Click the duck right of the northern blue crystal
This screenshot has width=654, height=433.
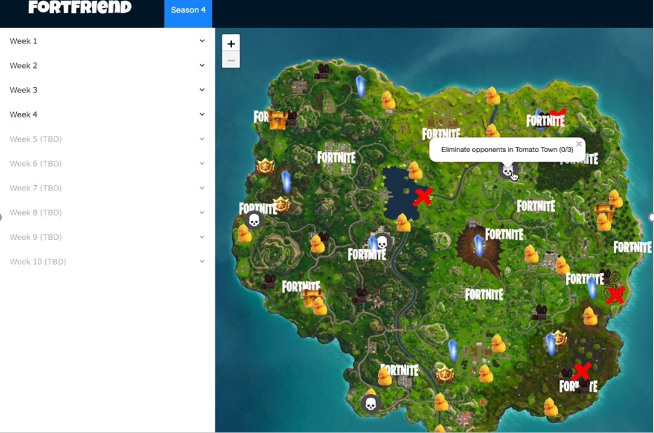click(x=388, y=100)
